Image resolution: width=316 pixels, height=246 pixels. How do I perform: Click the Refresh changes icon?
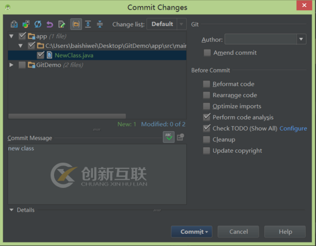point(38,24)
